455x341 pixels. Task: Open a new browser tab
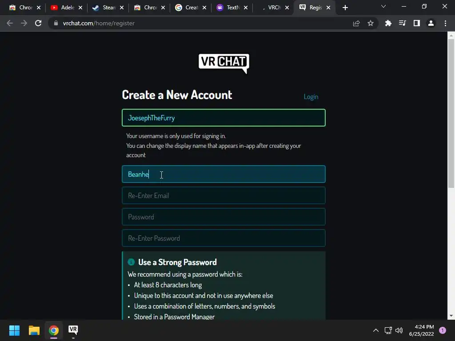[345, 8]
